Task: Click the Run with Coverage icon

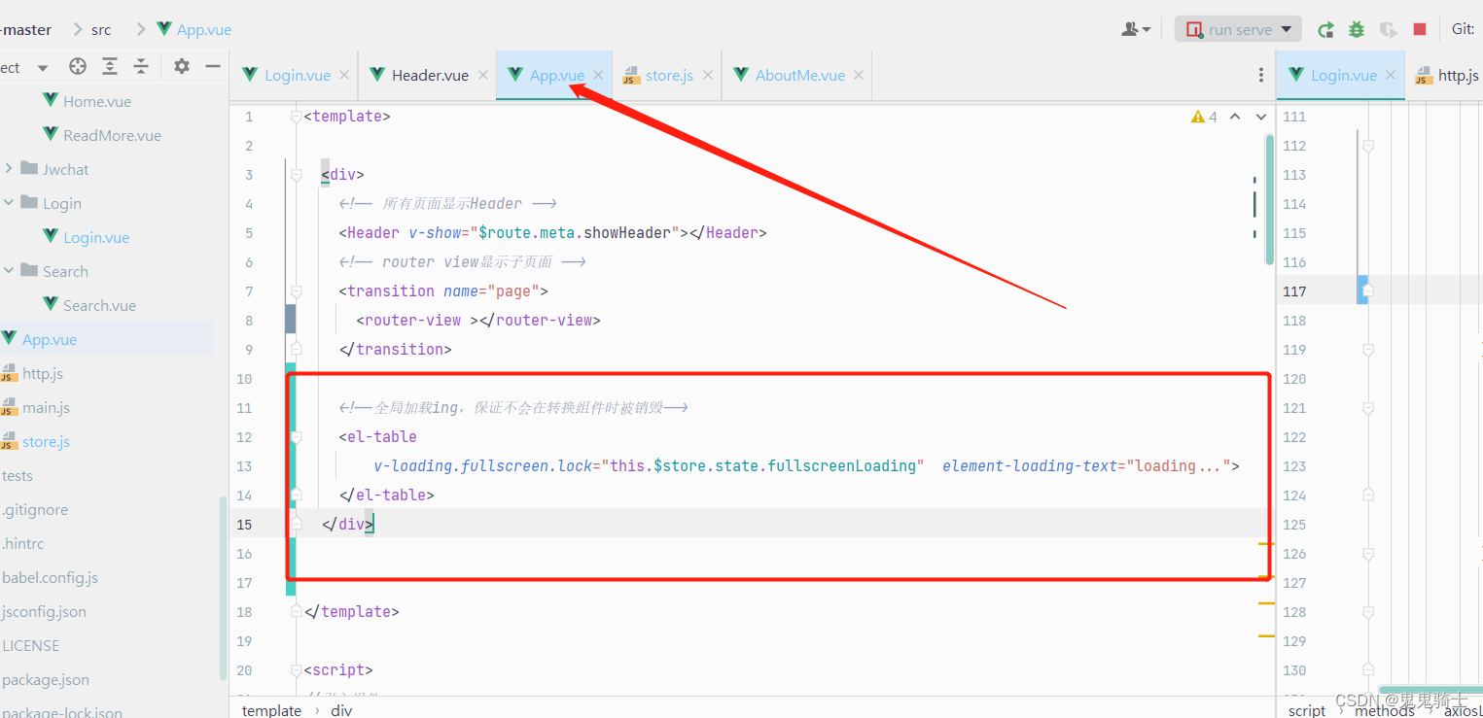Action: [1389, 29]
